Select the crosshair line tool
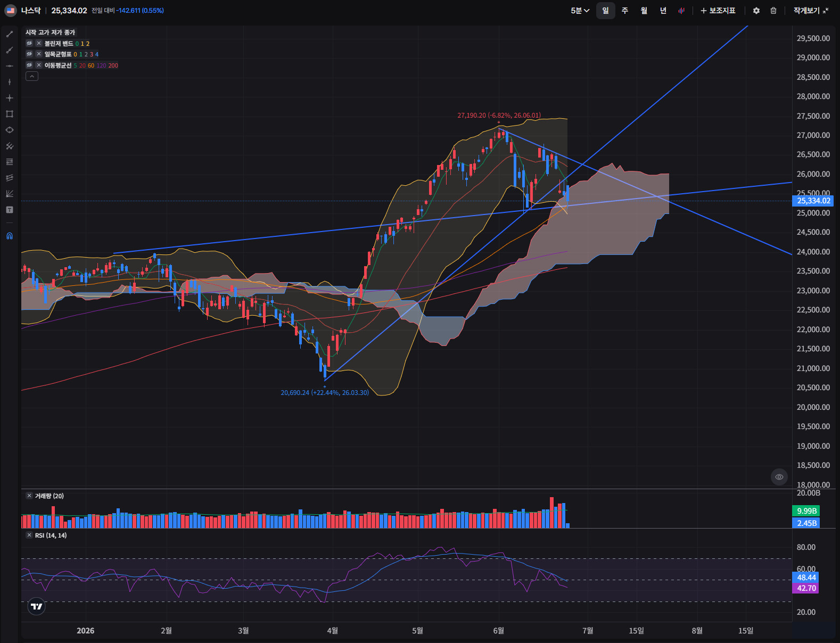 pyautogui.click(x=10, y=98)
